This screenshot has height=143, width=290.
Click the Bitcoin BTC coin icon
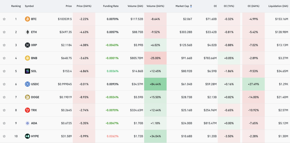[27, 19]
